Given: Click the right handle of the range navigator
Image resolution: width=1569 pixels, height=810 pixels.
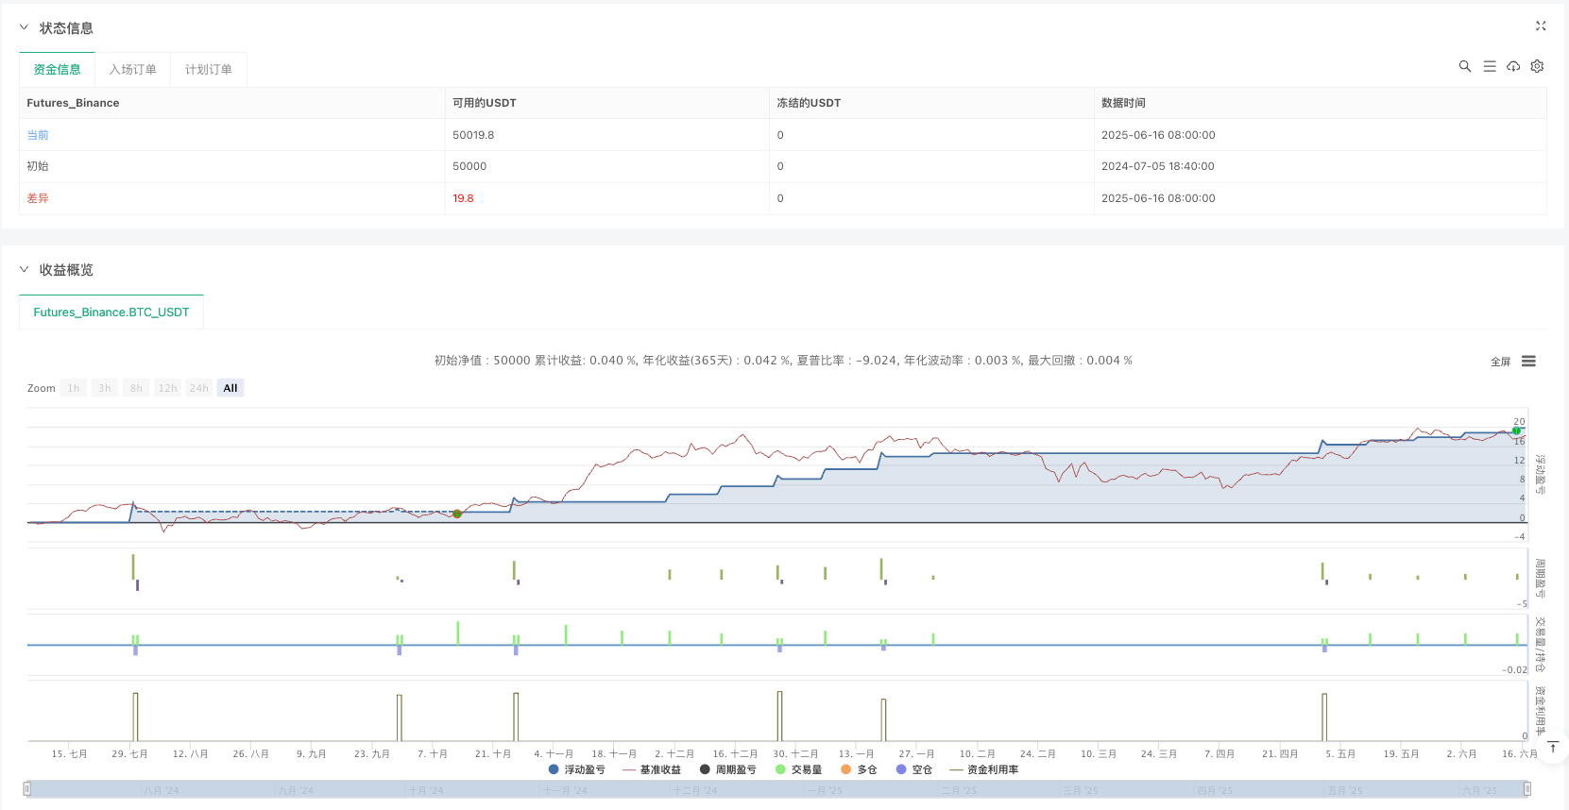Looking at the screenshot, I should [1527, 788].
